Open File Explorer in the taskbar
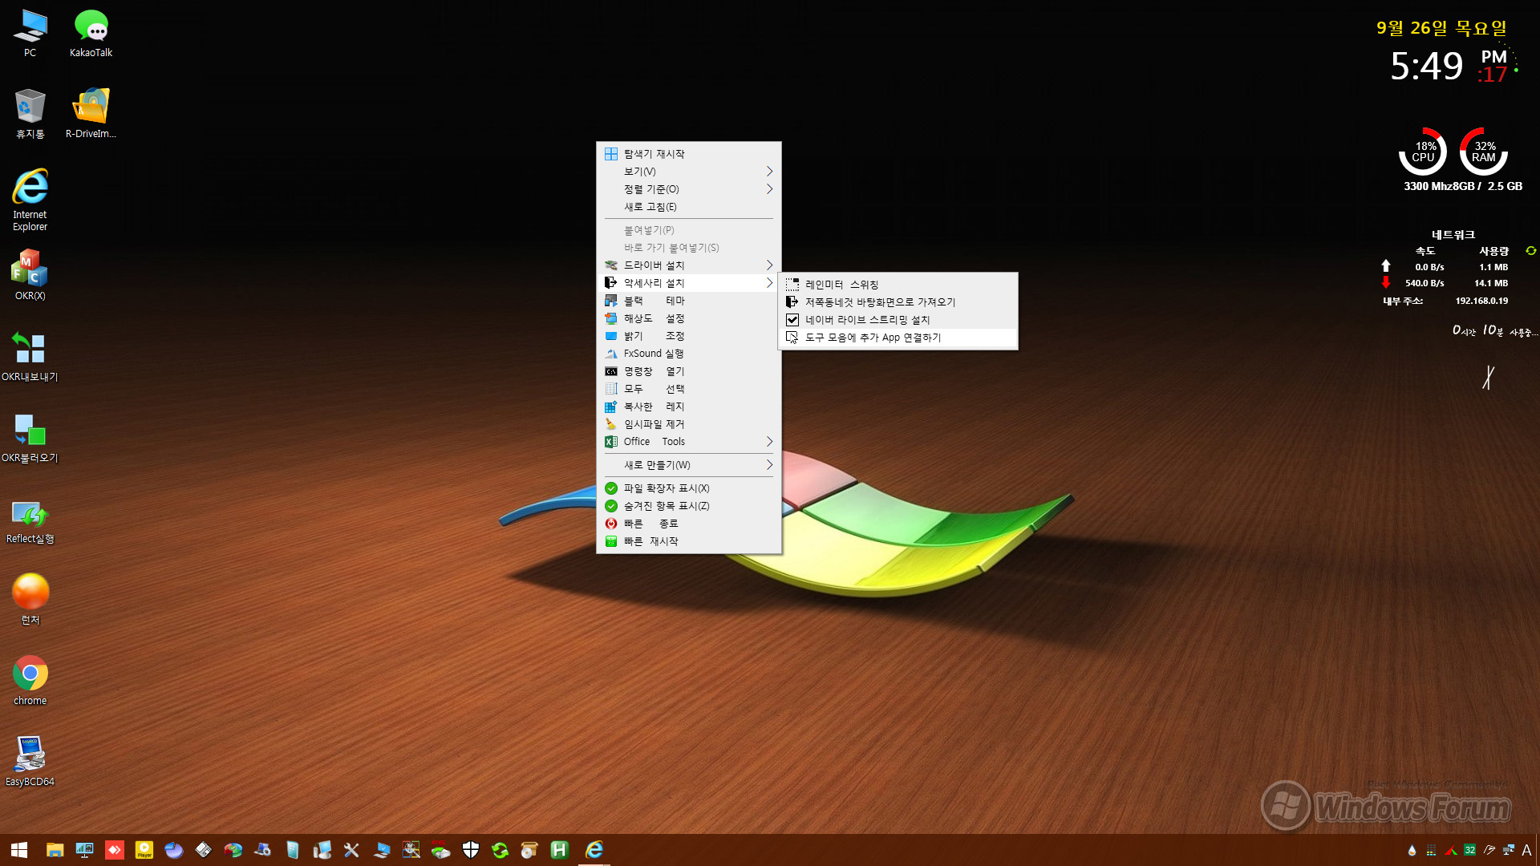Viewport: 1540px width, 866px height. 55,850
